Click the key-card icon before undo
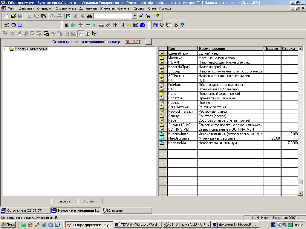Viewport: 306px width, 229px height. coord(69,16)
